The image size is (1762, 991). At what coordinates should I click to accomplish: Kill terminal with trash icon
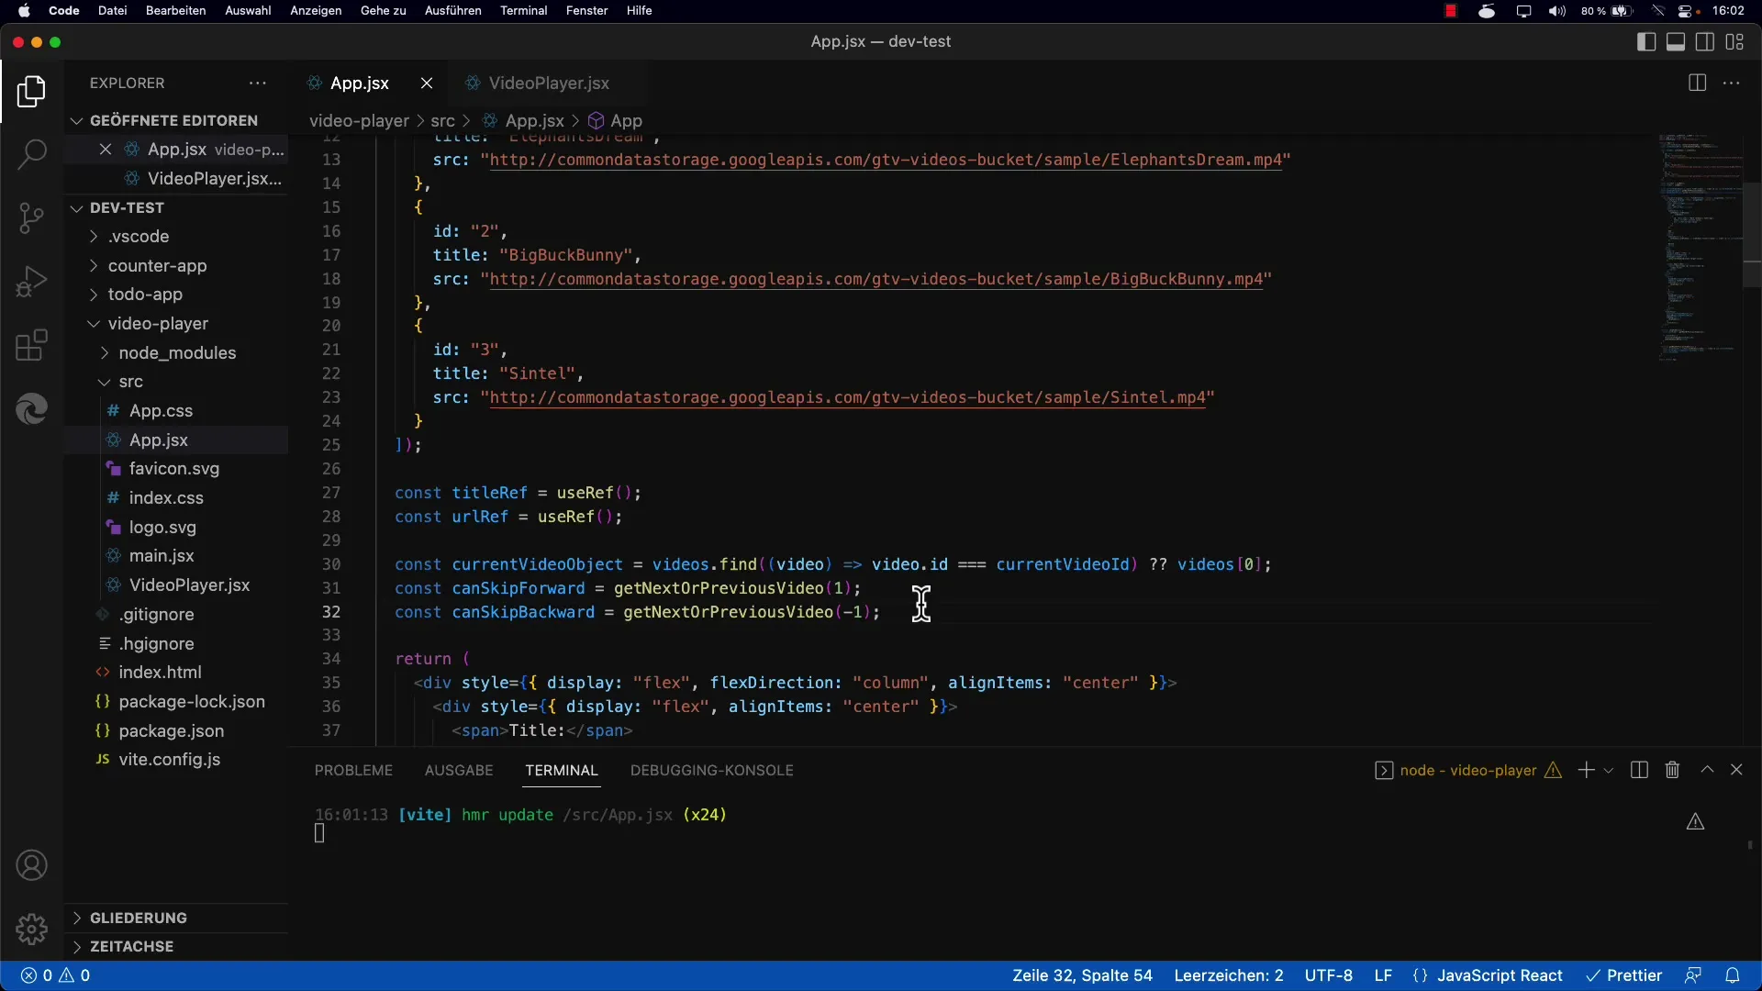coord(1672,770)
